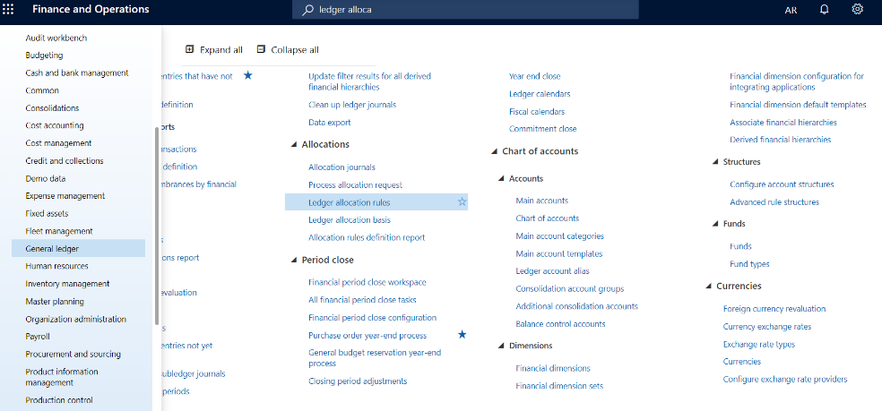Unfavorite Purchase order year-end process star
Image resolution: width=882 pixels, height=411 pixels.
[462, 335]
